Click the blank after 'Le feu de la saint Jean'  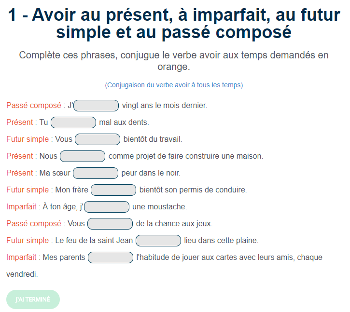point(158,241)
